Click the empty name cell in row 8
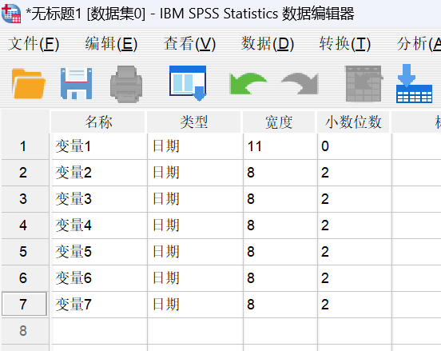 click(100, 331)
